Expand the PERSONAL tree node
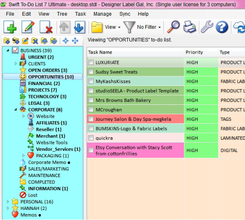 click(8, 202)
